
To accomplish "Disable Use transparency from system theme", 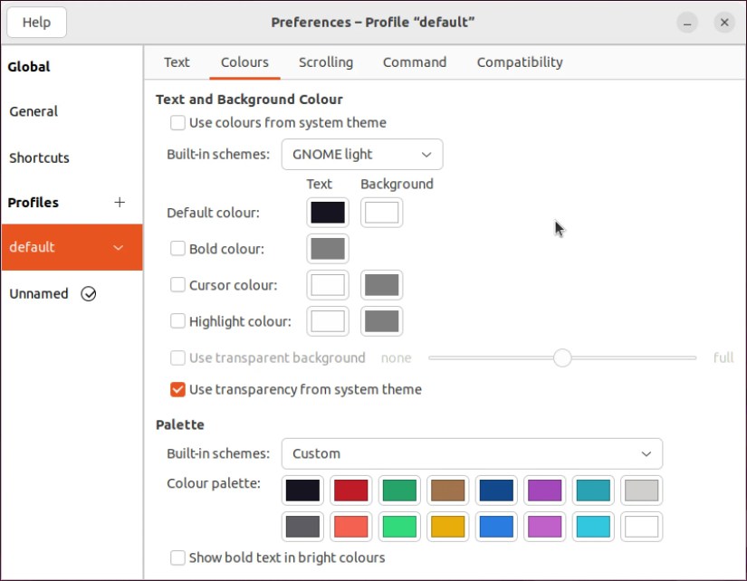I will tap(178, 389).
